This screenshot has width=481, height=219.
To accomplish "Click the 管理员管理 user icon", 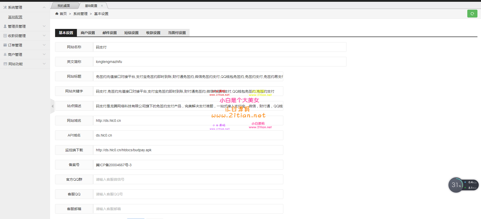I will point(5,26).
